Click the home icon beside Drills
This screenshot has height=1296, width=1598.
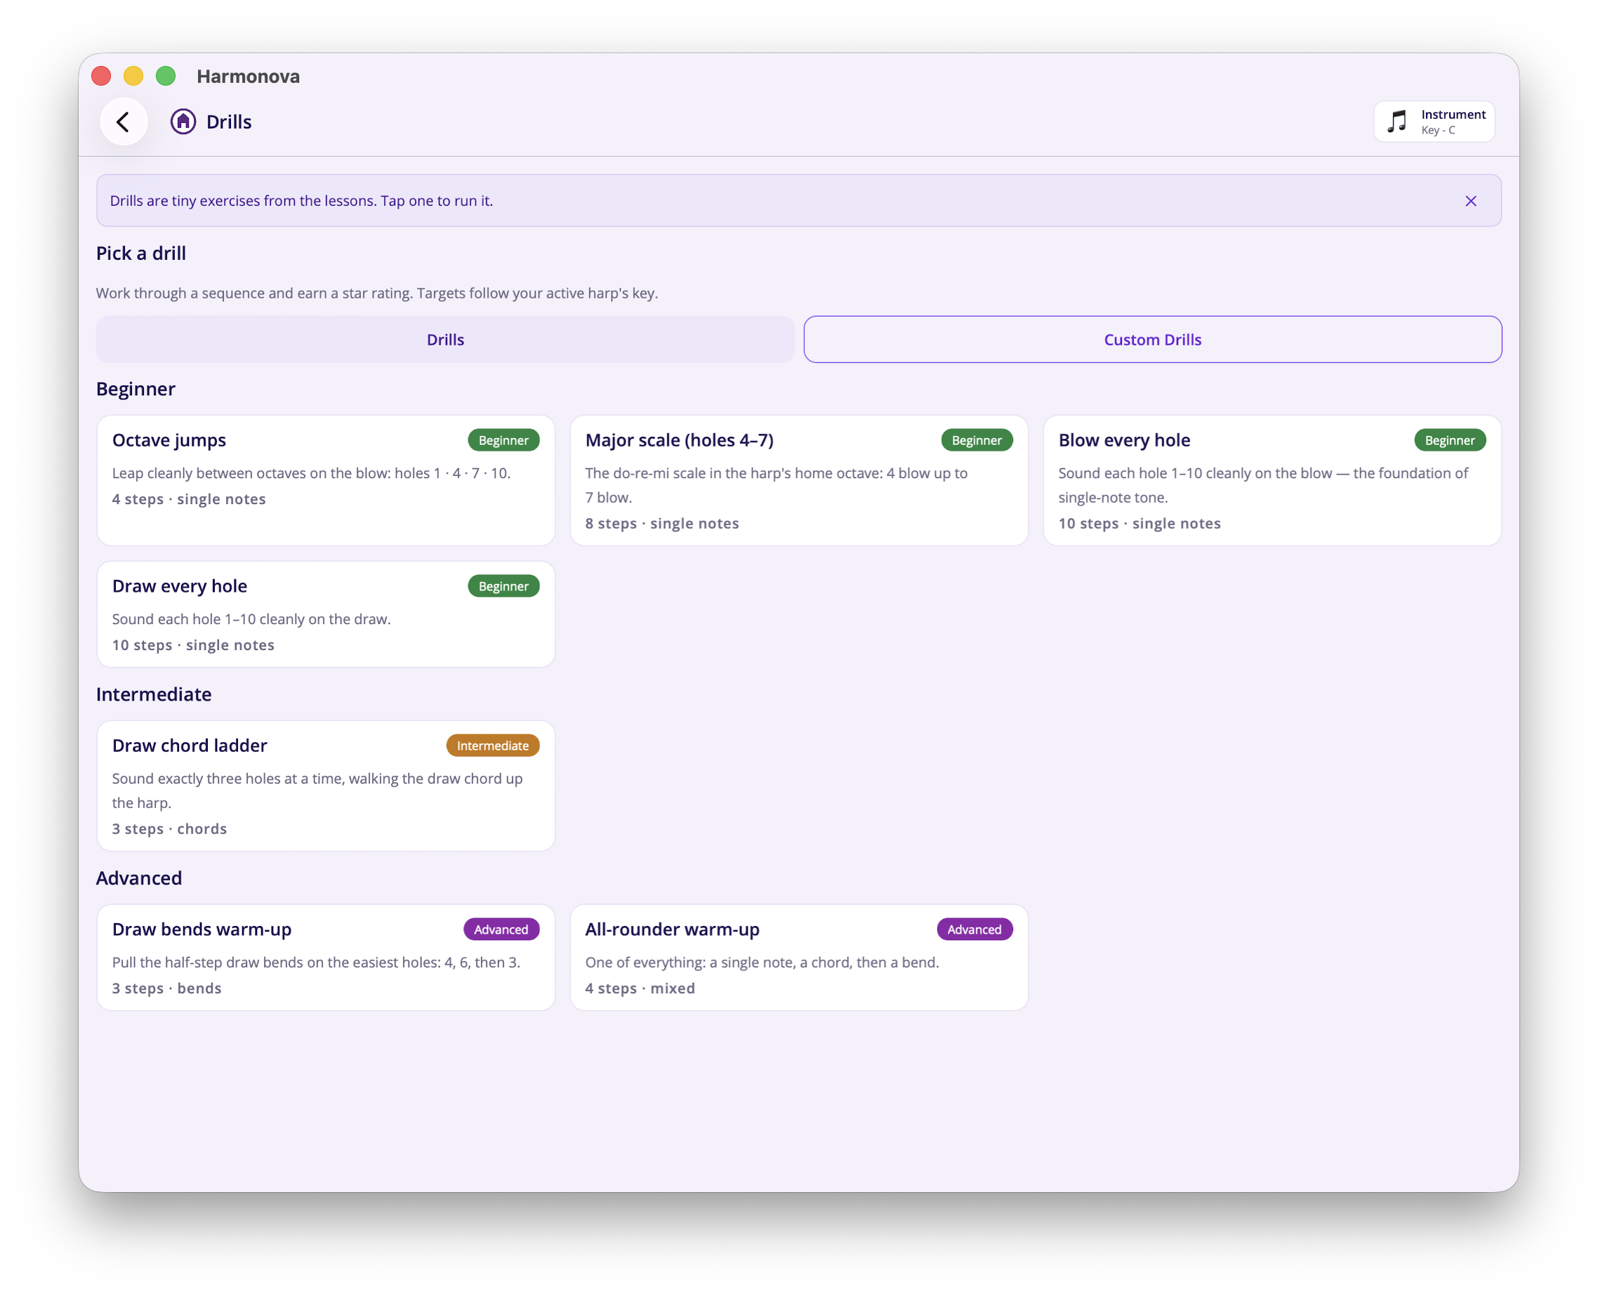coord(183,121)
